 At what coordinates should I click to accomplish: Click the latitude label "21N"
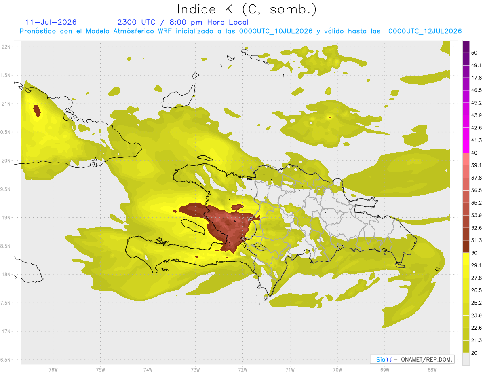click(x=6, y=104)
